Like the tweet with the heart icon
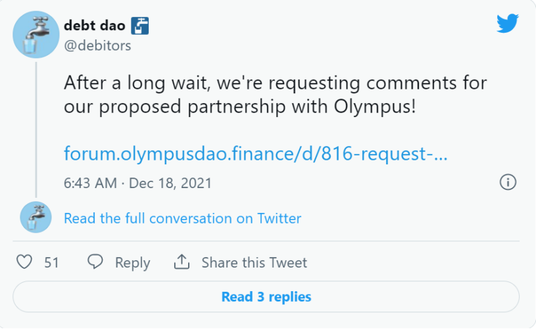Screen dimensions: 536x330 (24, 262)
